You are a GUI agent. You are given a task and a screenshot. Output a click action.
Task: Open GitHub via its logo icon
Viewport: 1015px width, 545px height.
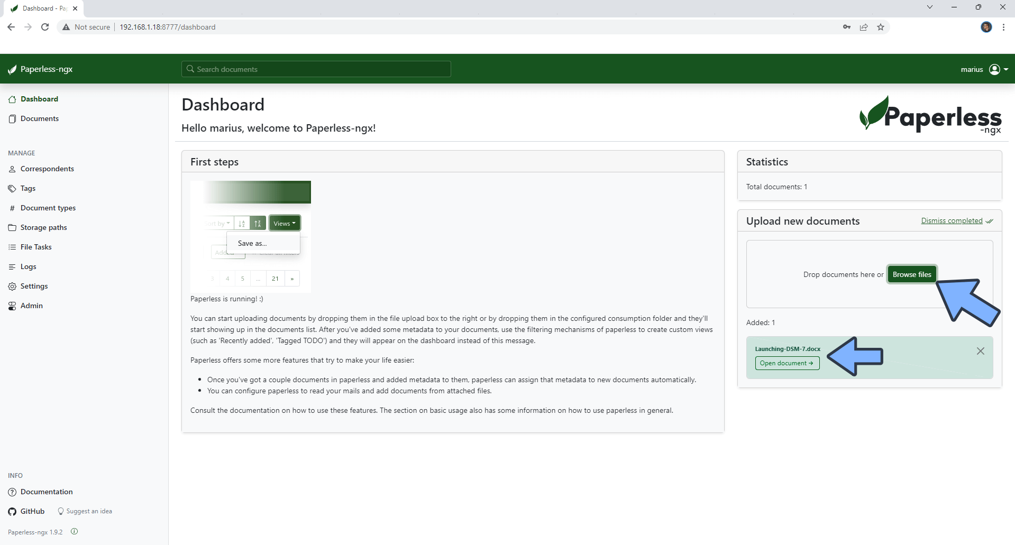click(12, 511)
